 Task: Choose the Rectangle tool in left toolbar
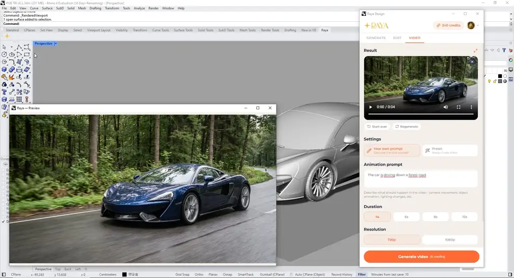point(26,54)
